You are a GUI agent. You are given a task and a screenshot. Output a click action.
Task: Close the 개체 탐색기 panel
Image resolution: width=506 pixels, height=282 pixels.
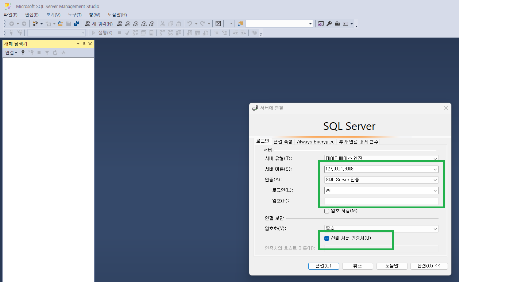tap(90, 44)
